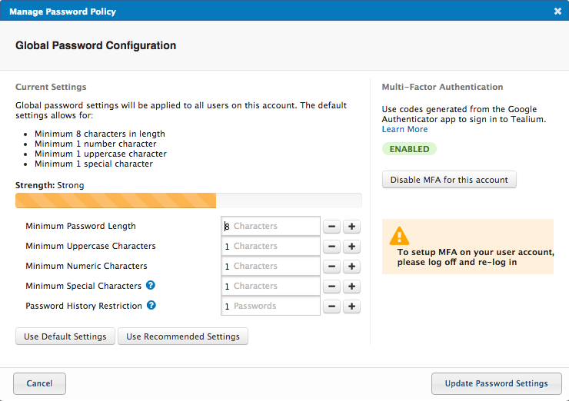The height and width of the screenshot is (401, 569).
Task: Decrease Minimum Numeric Characters value
Action: [331, 267]
